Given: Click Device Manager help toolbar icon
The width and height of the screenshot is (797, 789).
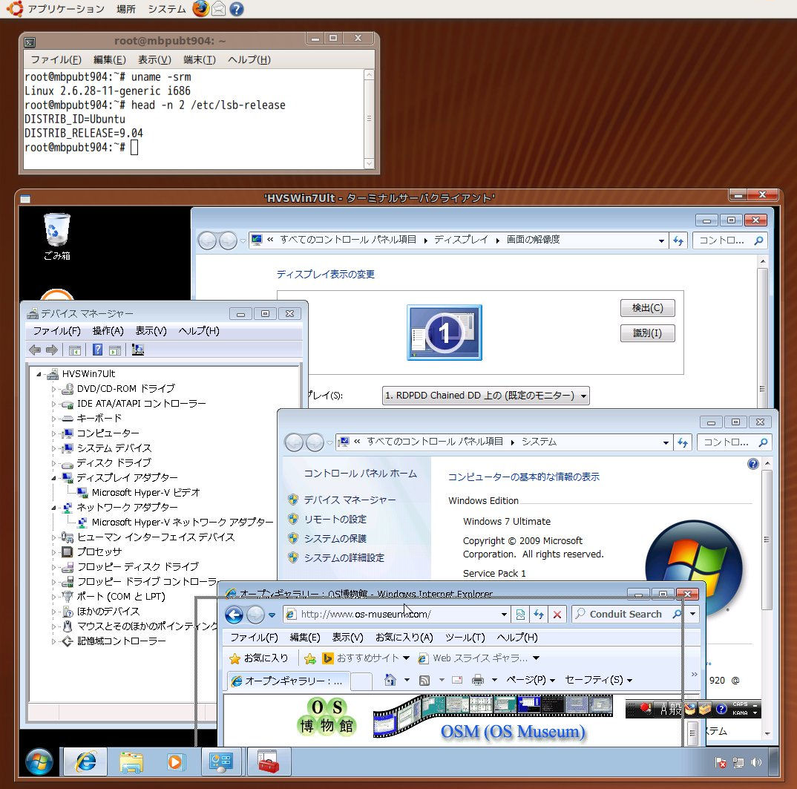Looking at the screenshot, I should coord(98,350).
